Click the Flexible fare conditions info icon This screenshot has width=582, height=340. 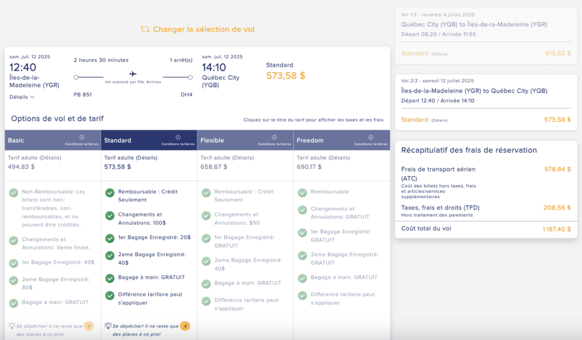[x=274, y=137]
